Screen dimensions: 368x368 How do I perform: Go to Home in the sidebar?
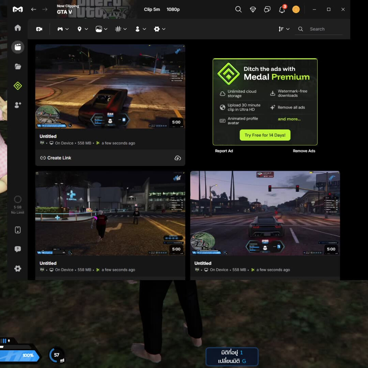point(18,28)
